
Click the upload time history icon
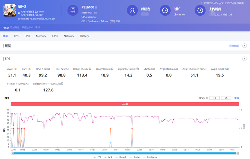[x=200, y=11]
